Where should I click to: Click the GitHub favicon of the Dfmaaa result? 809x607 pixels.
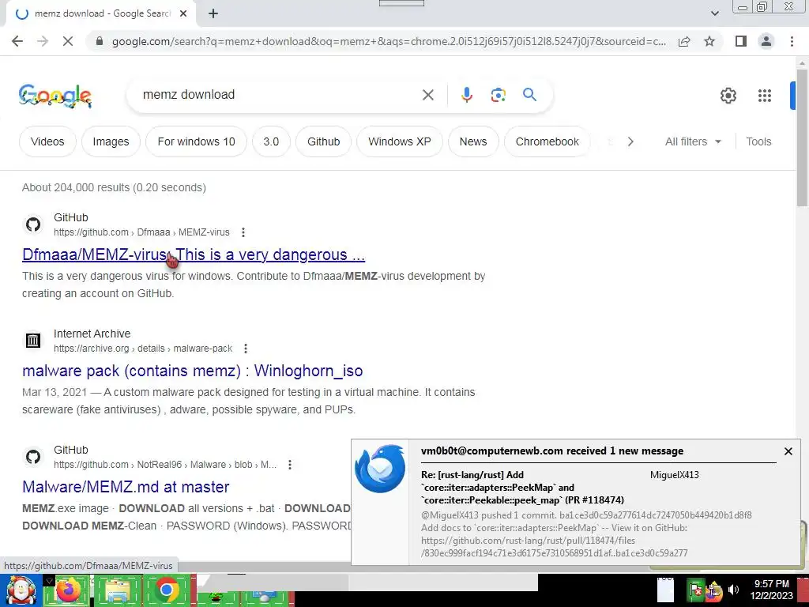[33, 224]
